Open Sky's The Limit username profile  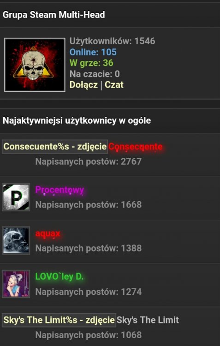point(148,320)
